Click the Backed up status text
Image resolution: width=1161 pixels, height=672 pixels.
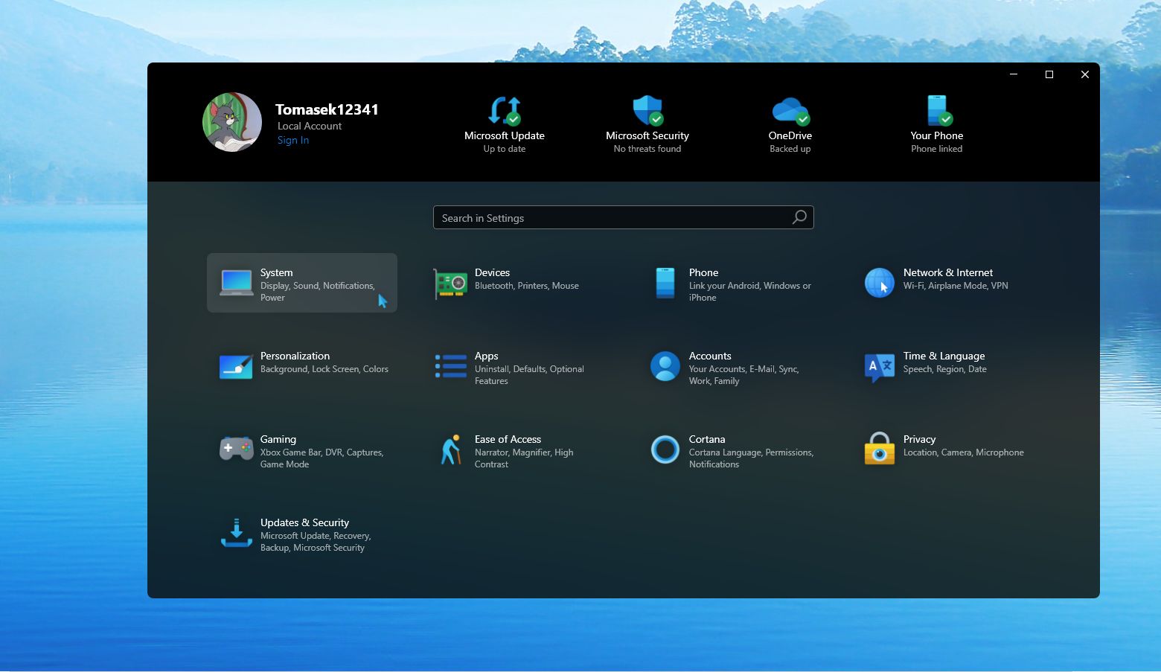(x=790, y=149)
